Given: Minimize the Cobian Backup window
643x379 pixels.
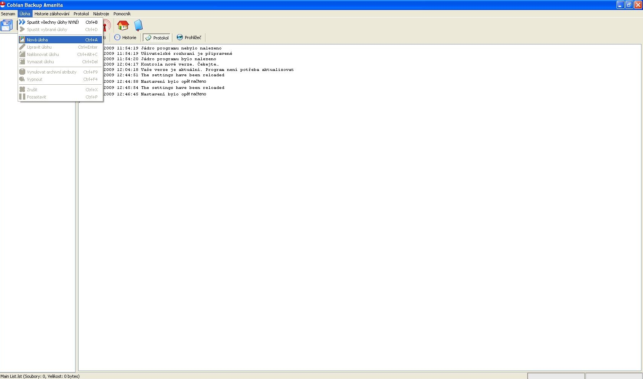Looking at the screenshot, I should tap(620, 5).
